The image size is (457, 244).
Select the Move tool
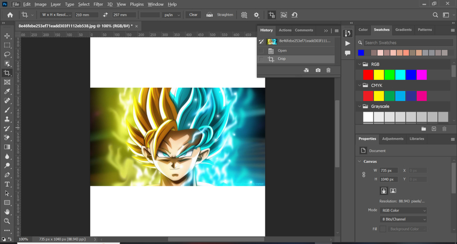click(7, 36)
